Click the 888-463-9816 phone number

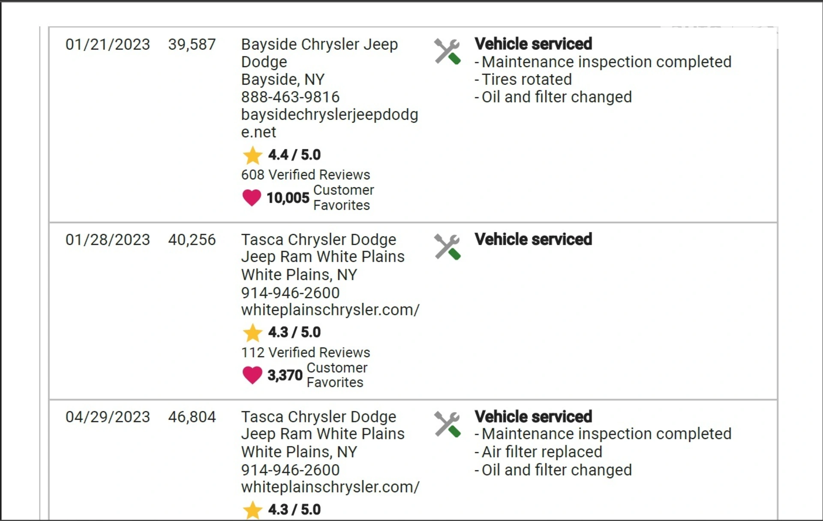[290, 97]
